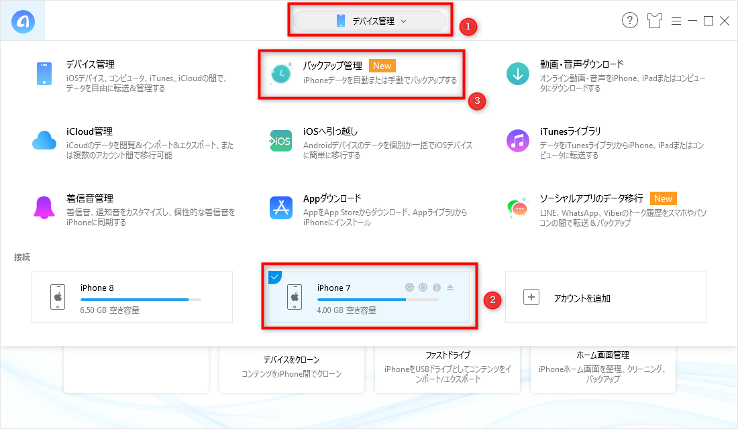Open the skin (shirt) icon
Viewport: 738px width, 429px height.
(654, 21)
